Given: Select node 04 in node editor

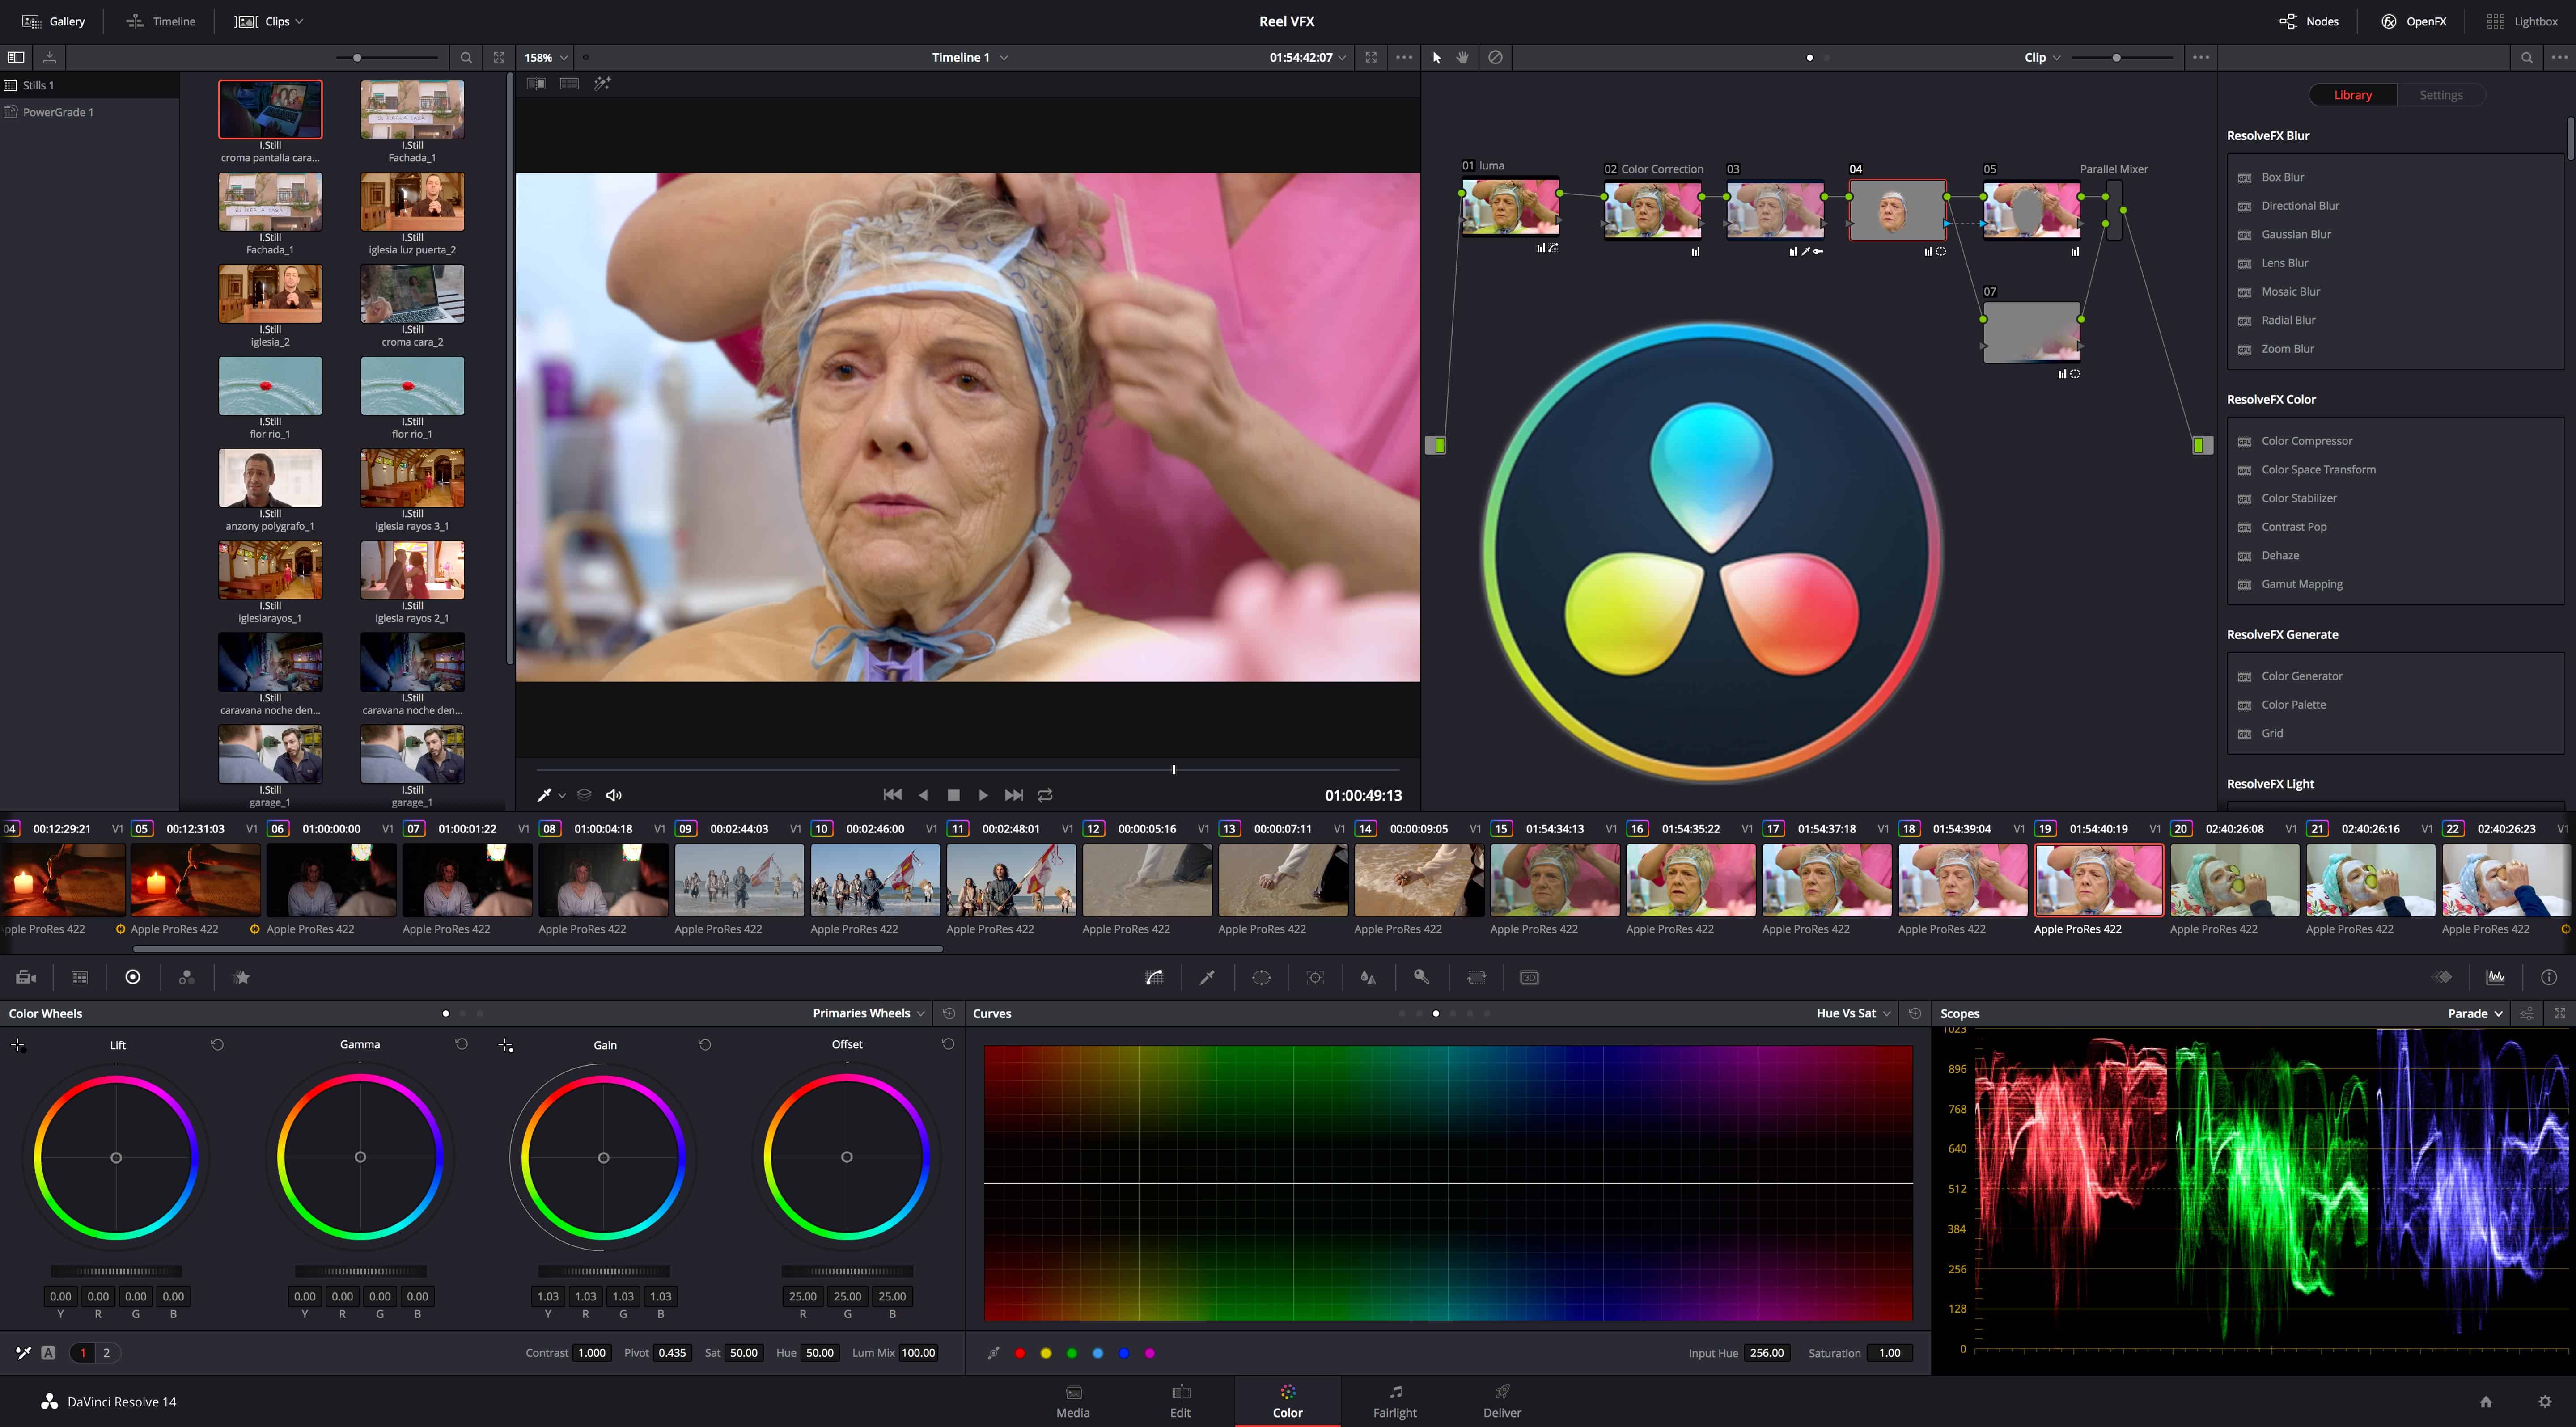Looking at the screenshot, I should click(x=1897, y=210).
